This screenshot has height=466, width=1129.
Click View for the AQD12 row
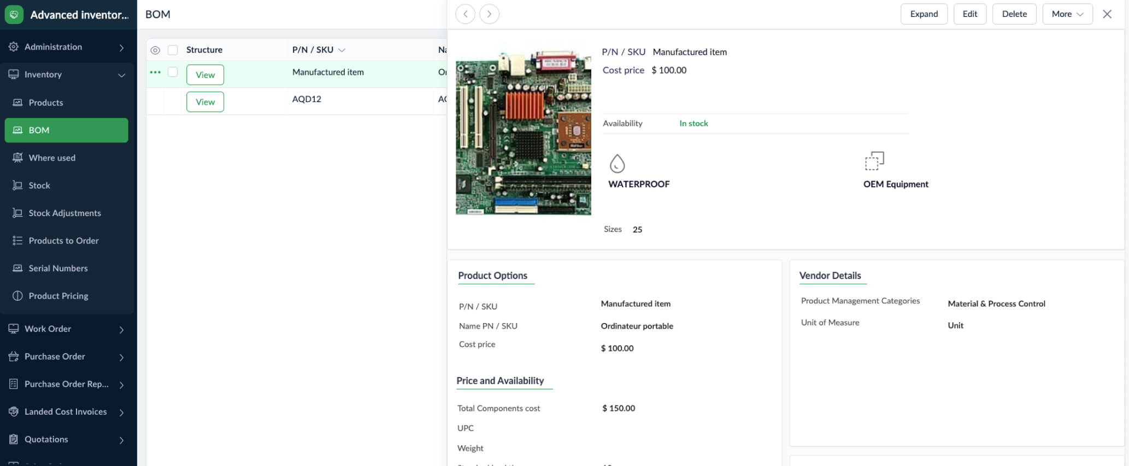click(x=205, y=102)
